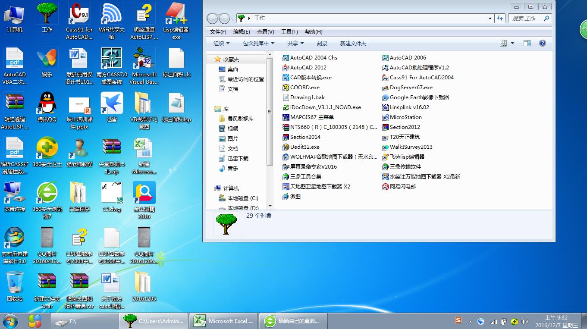Viewport: 587px width, 329px height.
Task: Click the Windows Start button
Action: click(10, 321)
